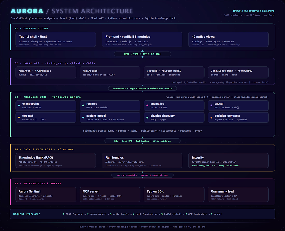Open the Integrity card

pyautogui.click(x=228, y=161)
